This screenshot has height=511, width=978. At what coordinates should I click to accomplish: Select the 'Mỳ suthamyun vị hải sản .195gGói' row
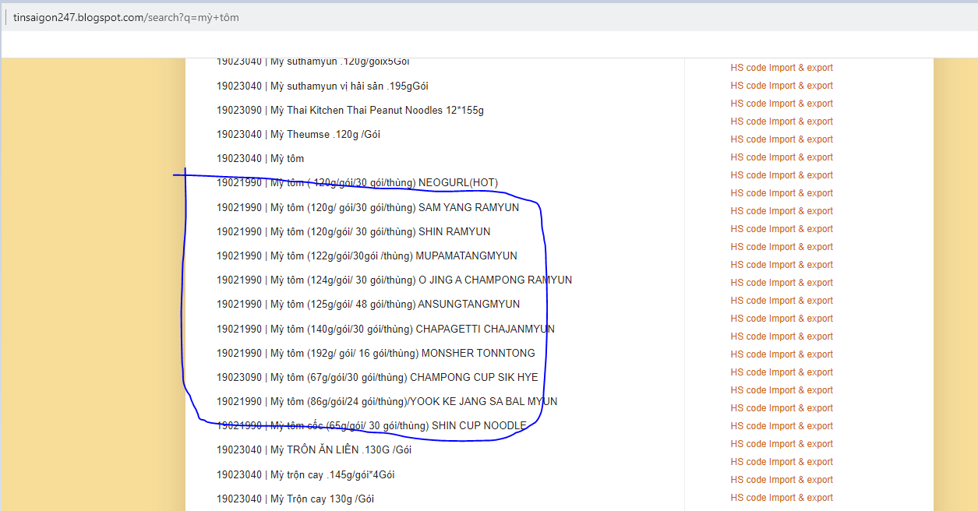pyautogui.click(x=323, y=86)
